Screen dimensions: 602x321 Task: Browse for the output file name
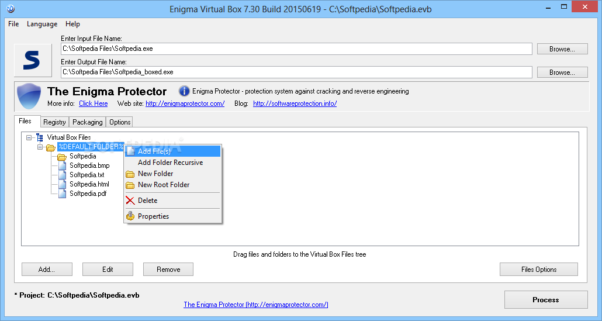point(562,72)
